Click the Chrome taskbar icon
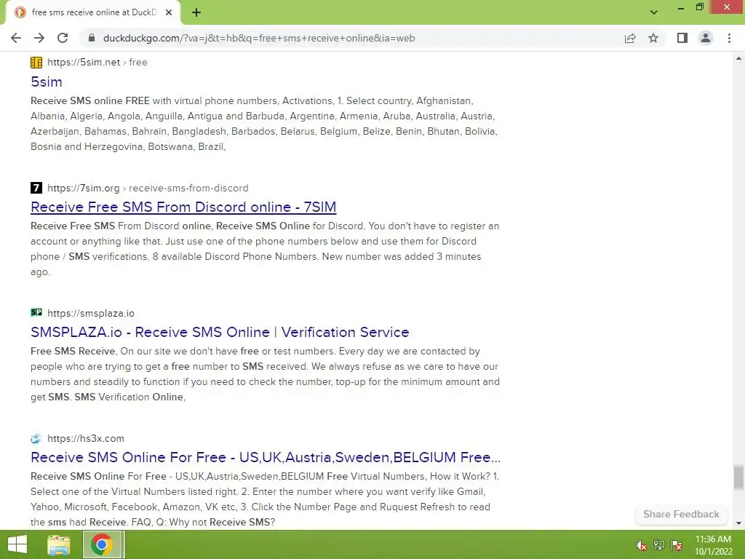745x559 pixels. (x=102, y=544)
